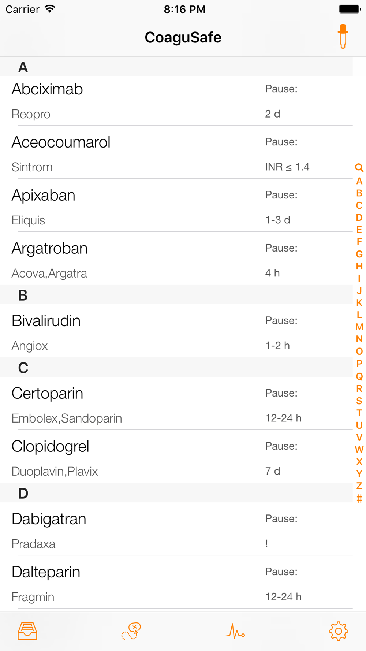Open the drug list inbox tab
Image resolution: width=366 pixels, height=651 pixels.
(27, 631)
